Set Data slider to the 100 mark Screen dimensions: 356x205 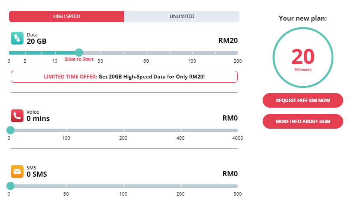(192, 53)
